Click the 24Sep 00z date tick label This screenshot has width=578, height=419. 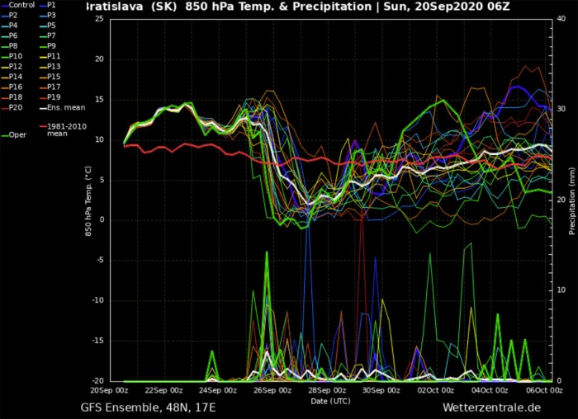[x=218, y=390]
